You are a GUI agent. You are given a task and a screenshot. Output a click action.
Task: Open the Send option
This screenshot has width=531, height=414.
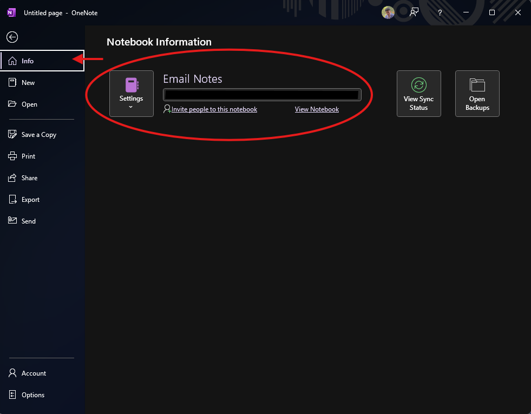[28, 221]
